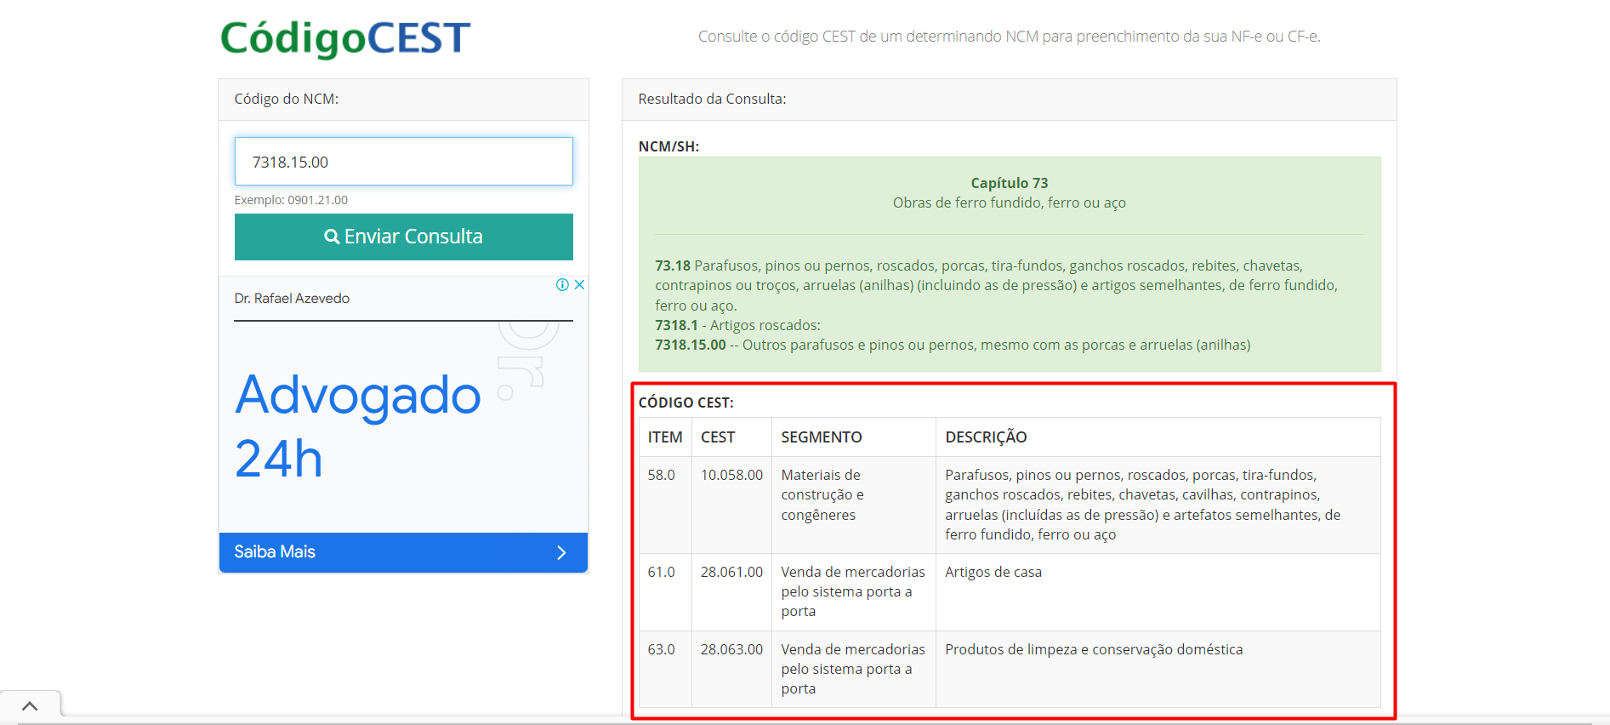Click NCM code 7318.15.00 in result box

coord(691,345)
